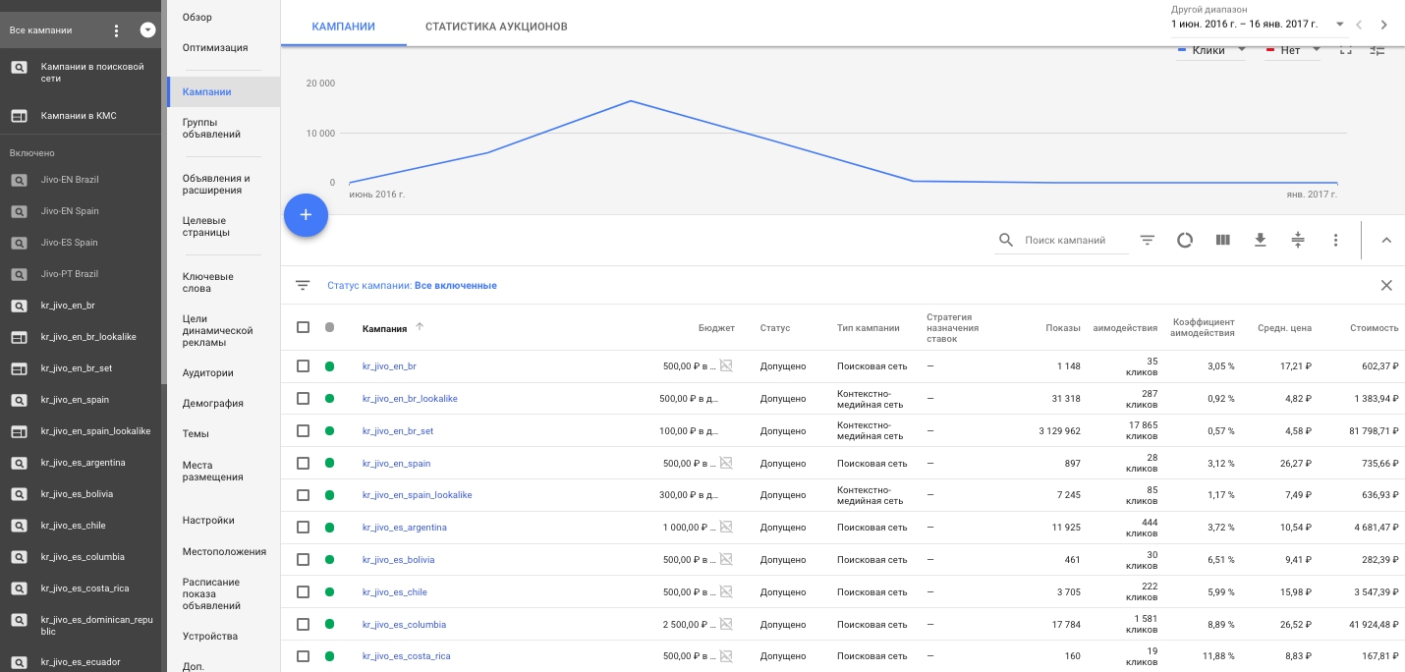Check the box for kr_jivo_en_br row
Image resolution: width=1405 pixels, height=672 pixels.
tap(303, 366)
